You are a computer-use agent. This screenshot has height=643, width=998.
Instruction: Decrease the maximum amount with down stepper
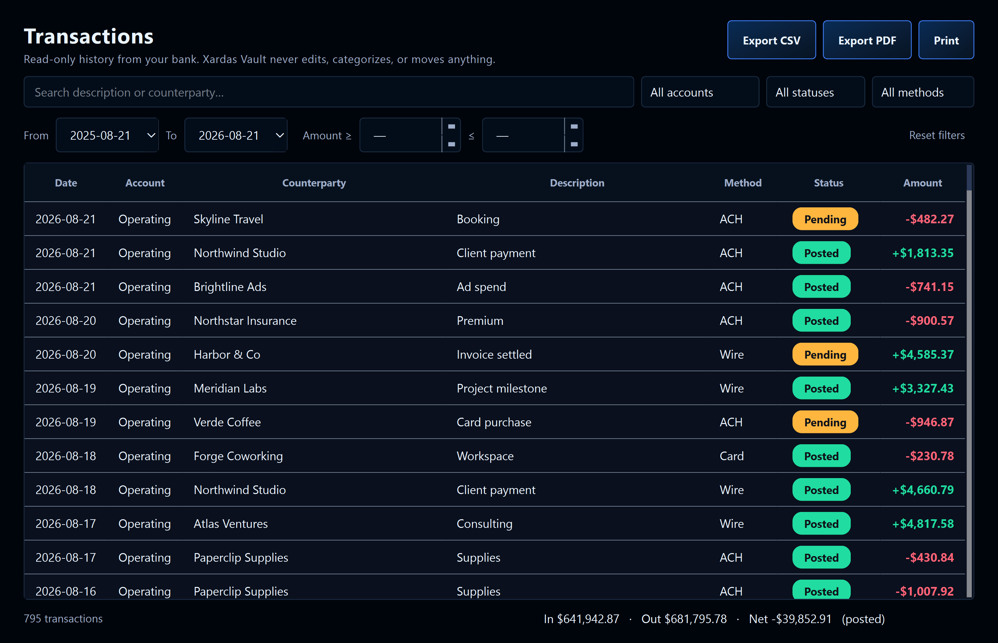(x=574, y=144)
